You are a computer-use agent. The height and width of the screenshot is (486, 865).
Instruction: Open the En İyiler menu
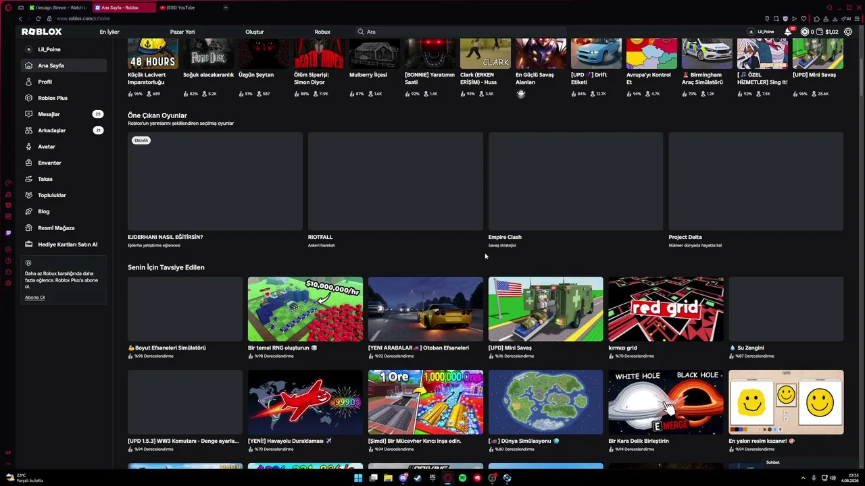(109, 32)
